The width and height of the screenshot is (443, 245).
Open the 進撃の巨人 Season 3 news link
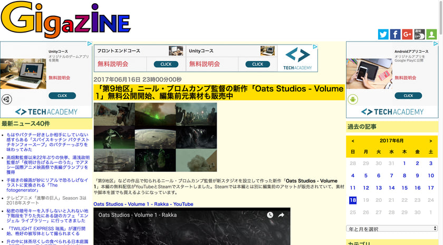click(x=46, y=200)
